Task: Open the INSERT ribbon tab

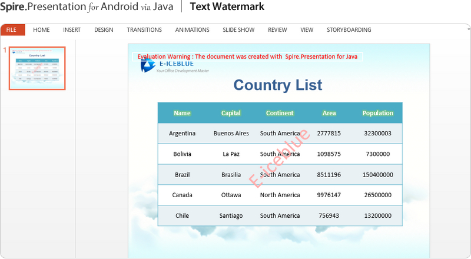Action: pyautogui.click(x=72, y=30)
